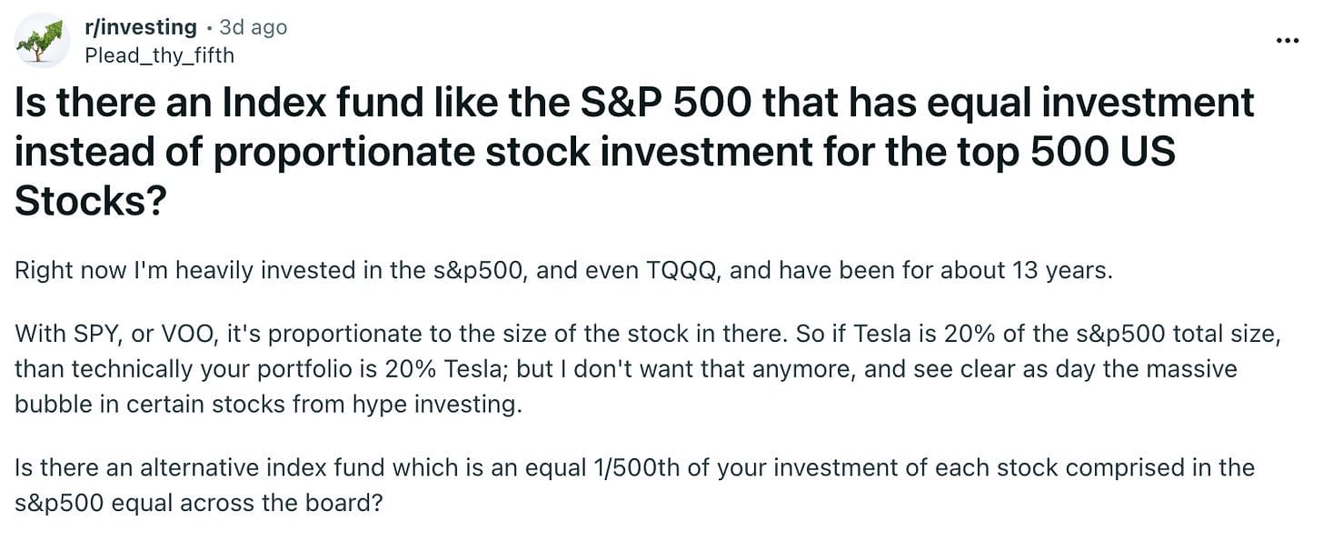Open the three-dot post options menu
This screenshot has width=1323, height=541.
[x=1288, y=41]
